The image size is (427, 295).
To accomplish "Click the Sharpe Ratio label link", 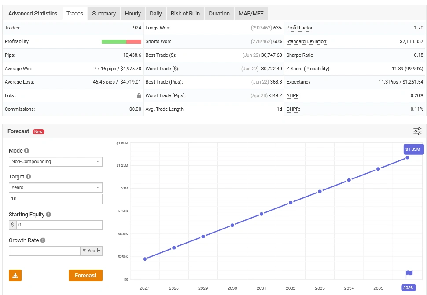I will point(299,55).
